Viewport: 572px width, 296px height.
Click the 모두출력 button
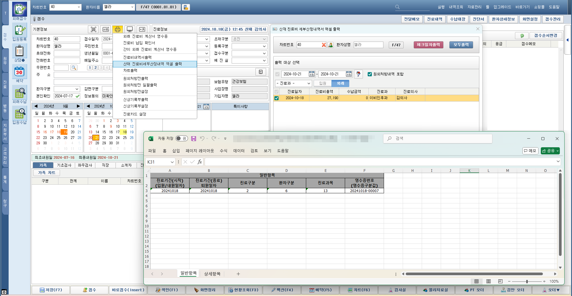click(x=461, y=45)
